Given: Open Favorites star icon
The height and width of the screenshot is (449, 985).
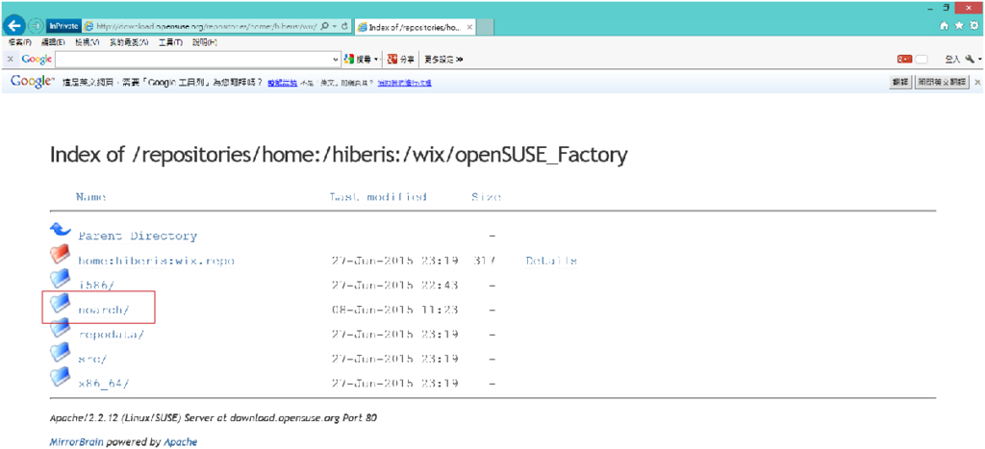Looking at the screenshot, I should pyautogui.click(x=959, y=26).
